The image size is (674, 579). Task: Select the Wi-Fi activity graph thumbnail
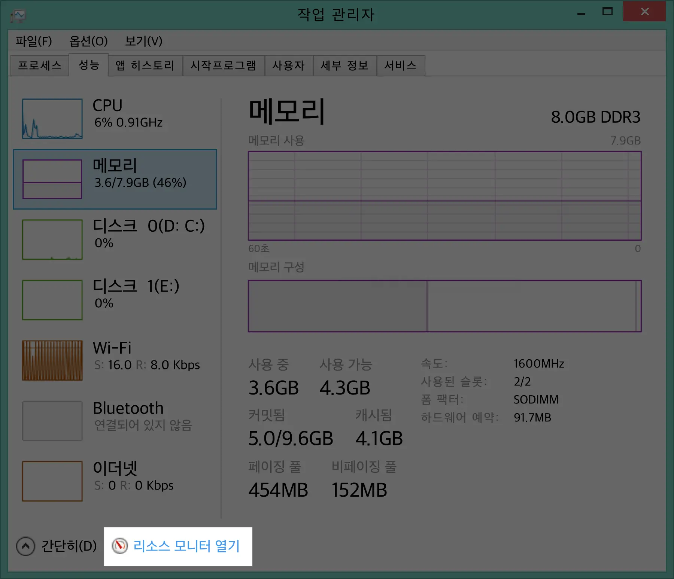click(52, 360)
